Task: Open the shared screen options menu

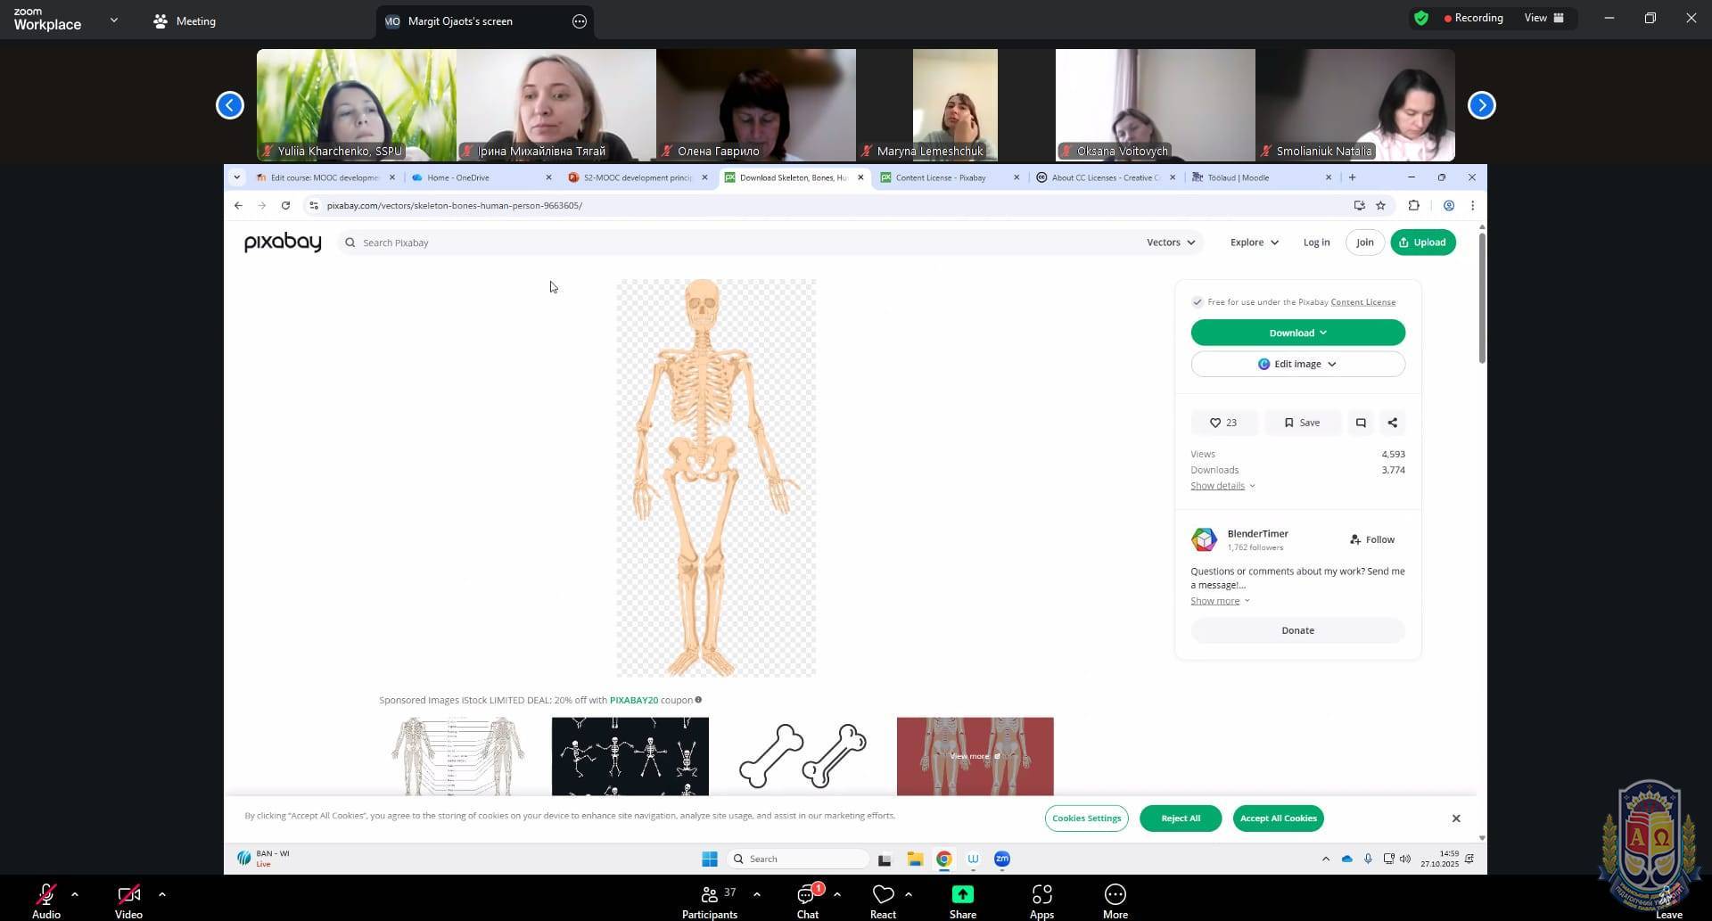Action: point(580,21)
